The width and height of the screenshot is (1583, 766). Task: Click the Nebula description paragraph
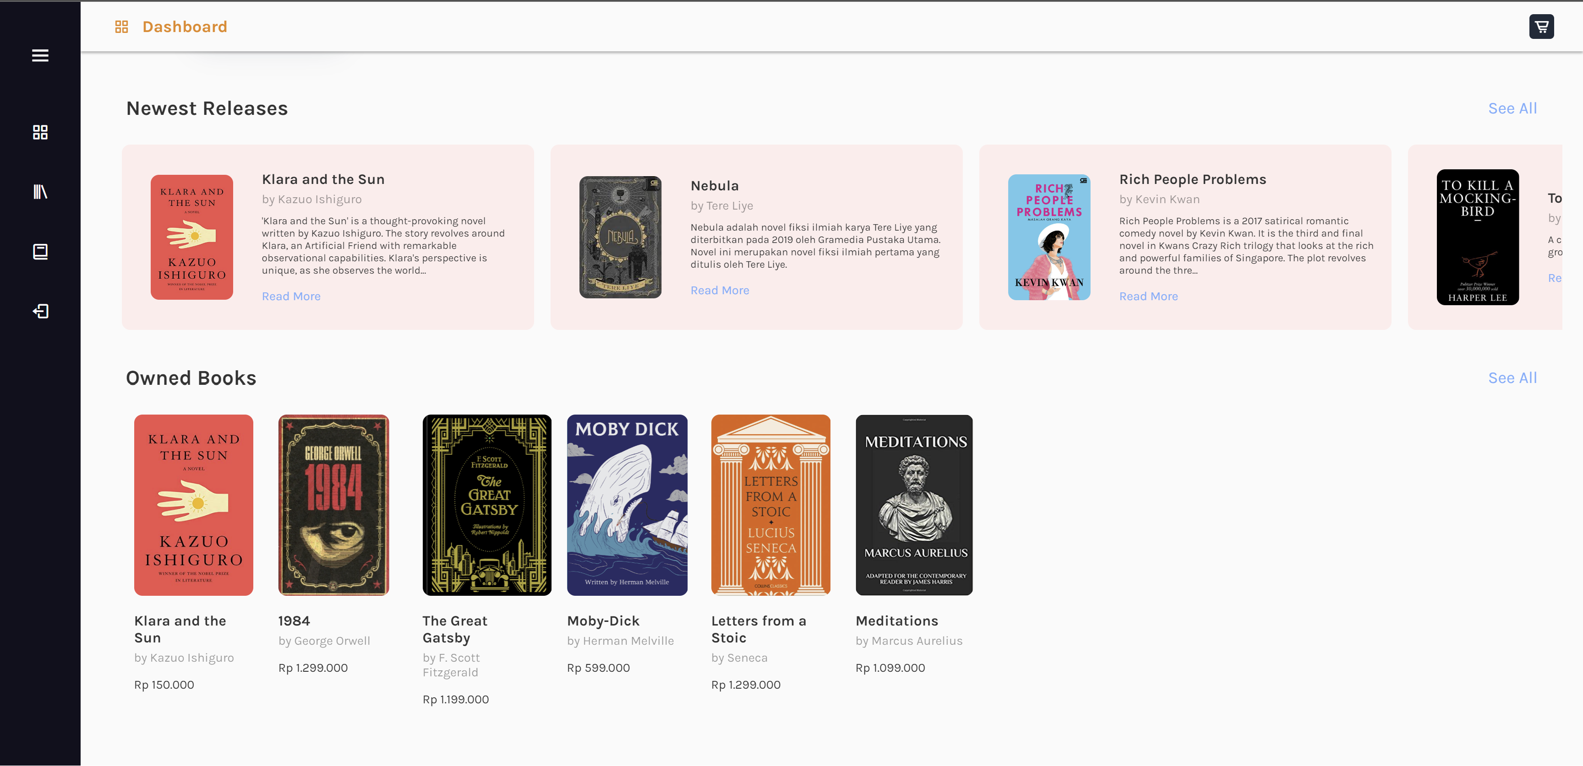(x=815, y=246)
